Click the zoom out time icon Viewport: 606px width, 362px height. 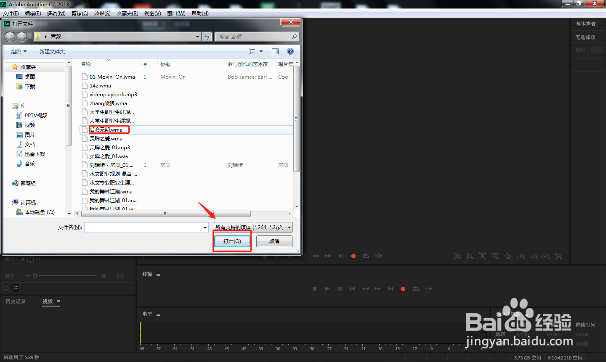tap(495, 256)
